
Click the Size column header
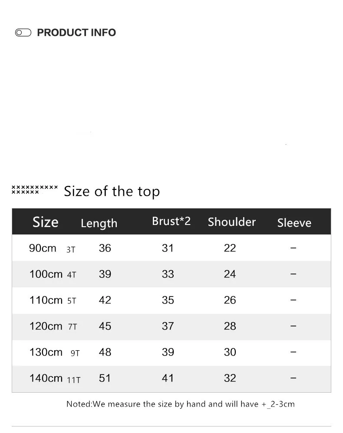tap(45, 222)
